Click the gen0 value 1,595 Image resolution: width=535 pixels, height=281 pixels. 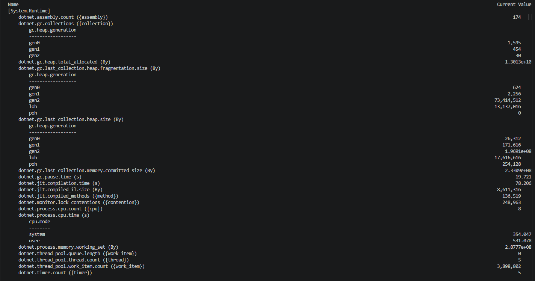click(x=514, y=43)
